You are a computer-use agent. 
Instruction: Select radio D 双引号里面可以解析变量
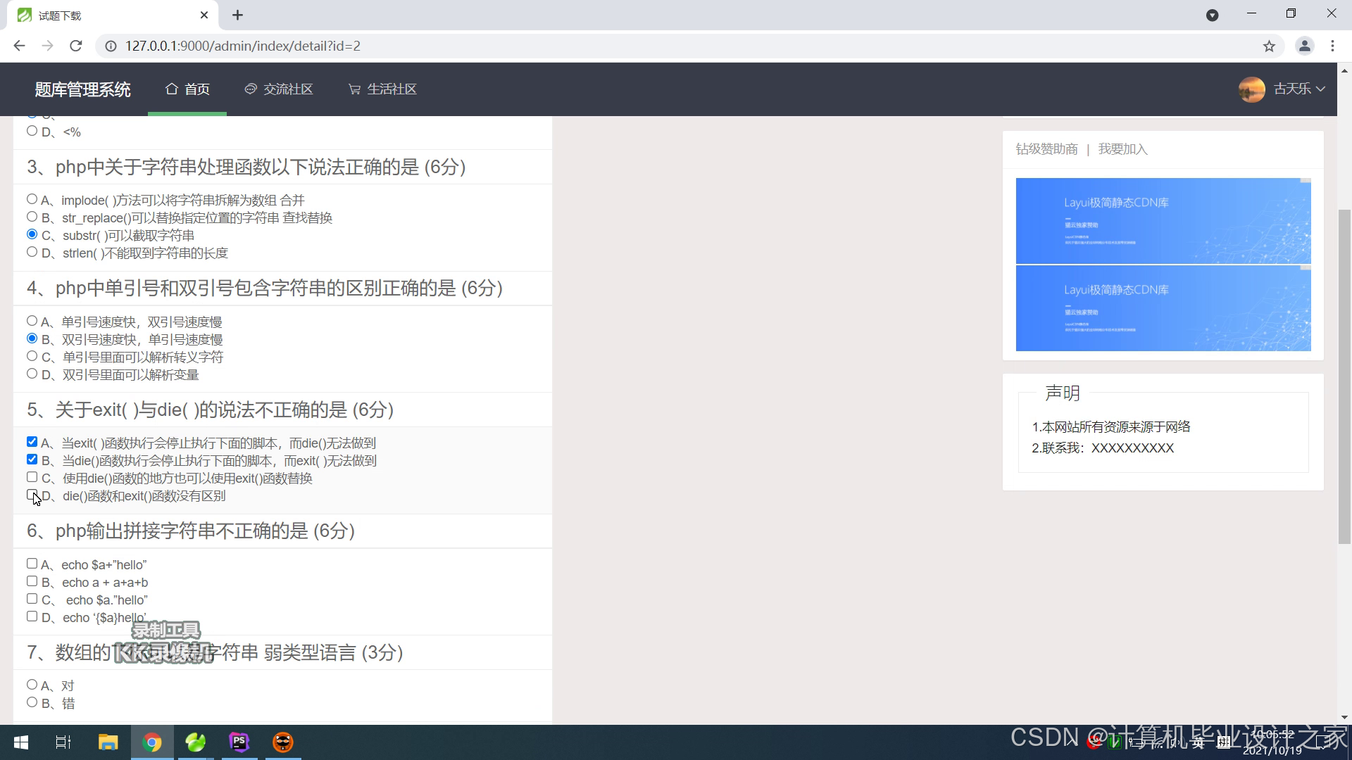pyautogui.click(x=32, y=374)
